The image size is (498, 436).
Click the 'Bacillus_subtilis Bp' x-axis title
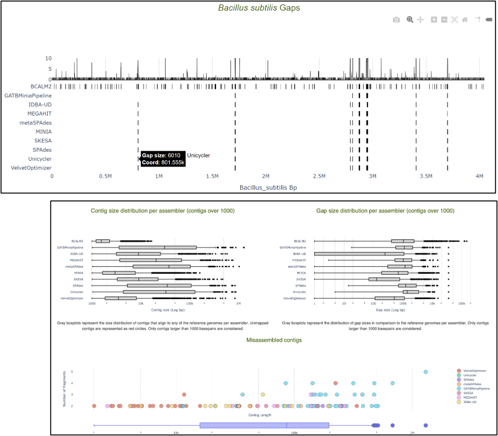click(268, 187)
